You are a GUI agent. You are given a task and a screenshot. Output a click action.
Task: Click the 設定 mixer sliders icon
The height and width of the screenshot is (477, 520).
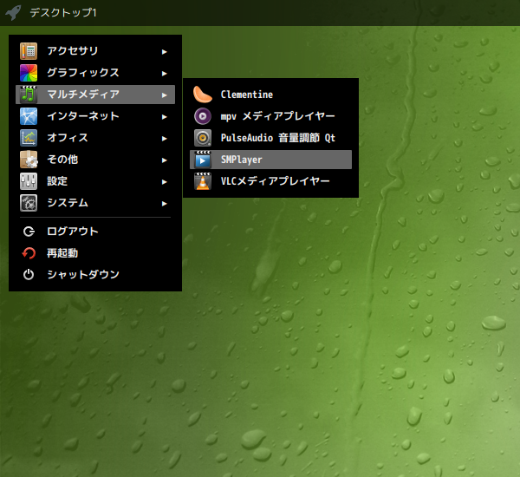pyautogui.click(x=29, y=181)
